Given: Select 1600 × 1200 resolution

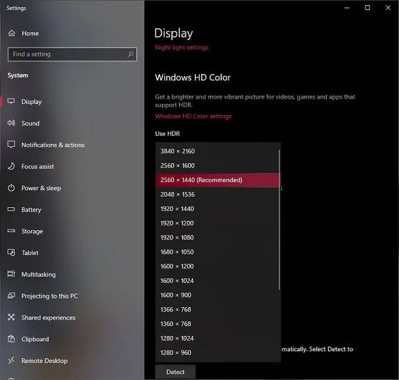Looking at the screenshot, I should 217,266.
